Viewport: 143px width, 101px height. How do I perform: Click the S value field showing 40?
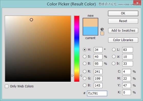(98, 57)
